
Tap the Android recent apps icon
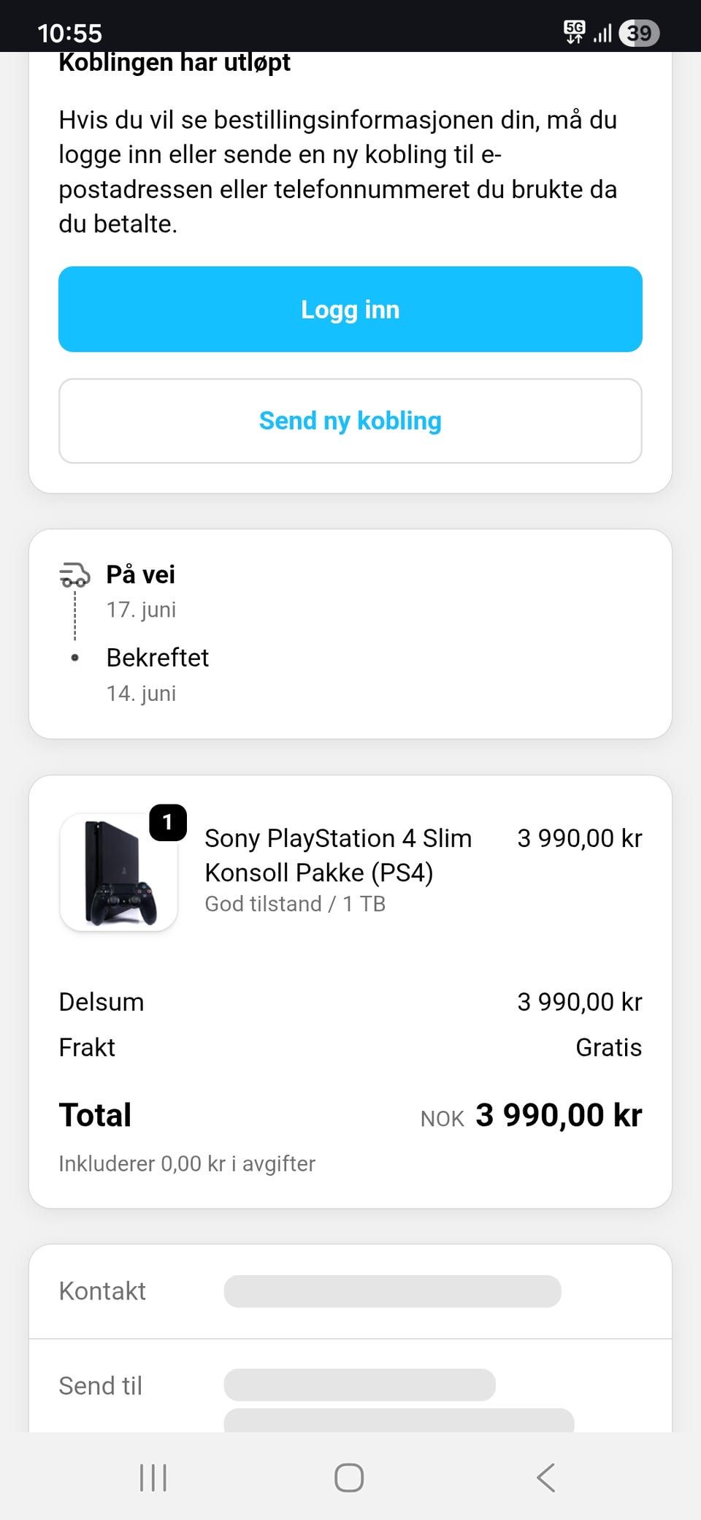coord(153,1478)
